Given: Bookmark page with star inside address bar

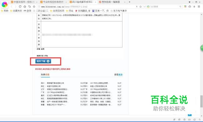Looking at the screenshot, I should [141, 7].
